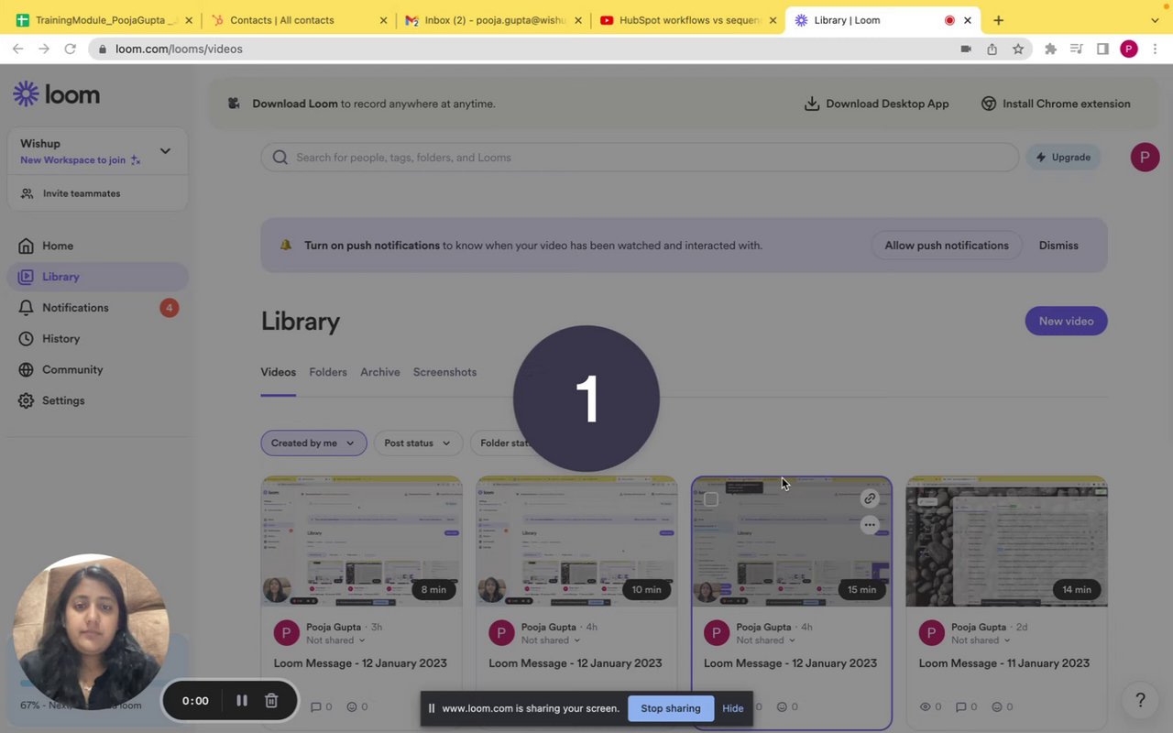
Task: Switch to the Gmail Inbox browser tab
Action: 494,20
